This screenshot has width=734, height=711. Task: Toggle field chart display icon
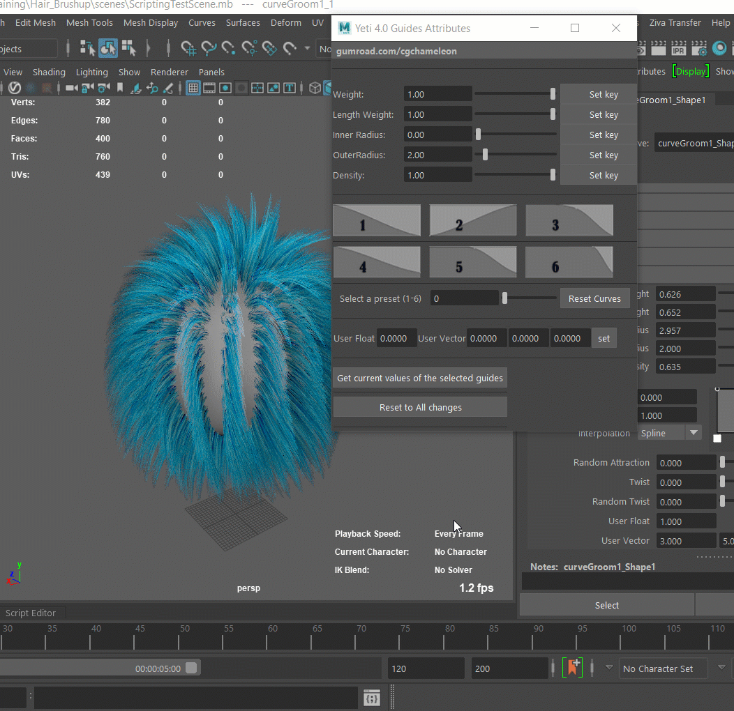[257, 87]
